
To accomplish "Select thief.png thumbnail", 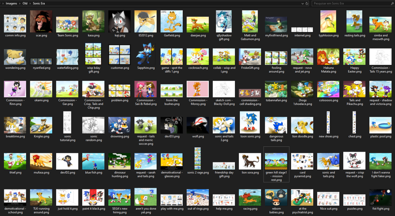I will (x=15, y=161).
